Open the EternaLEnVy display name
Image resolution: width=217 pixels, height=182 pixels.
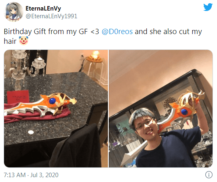tap(43, 9)
